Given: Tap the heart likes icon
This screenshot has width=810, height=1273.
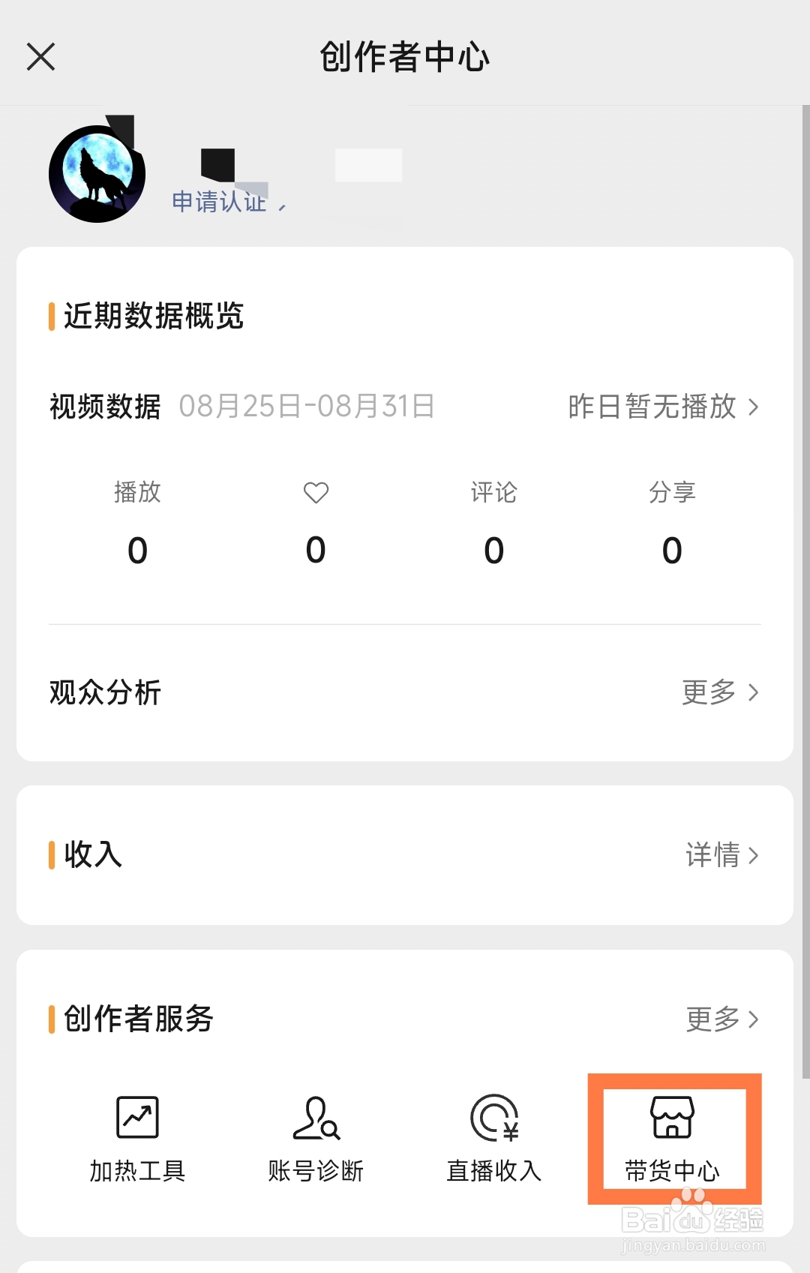Looking at the screenshot, I should coord(316,493).
